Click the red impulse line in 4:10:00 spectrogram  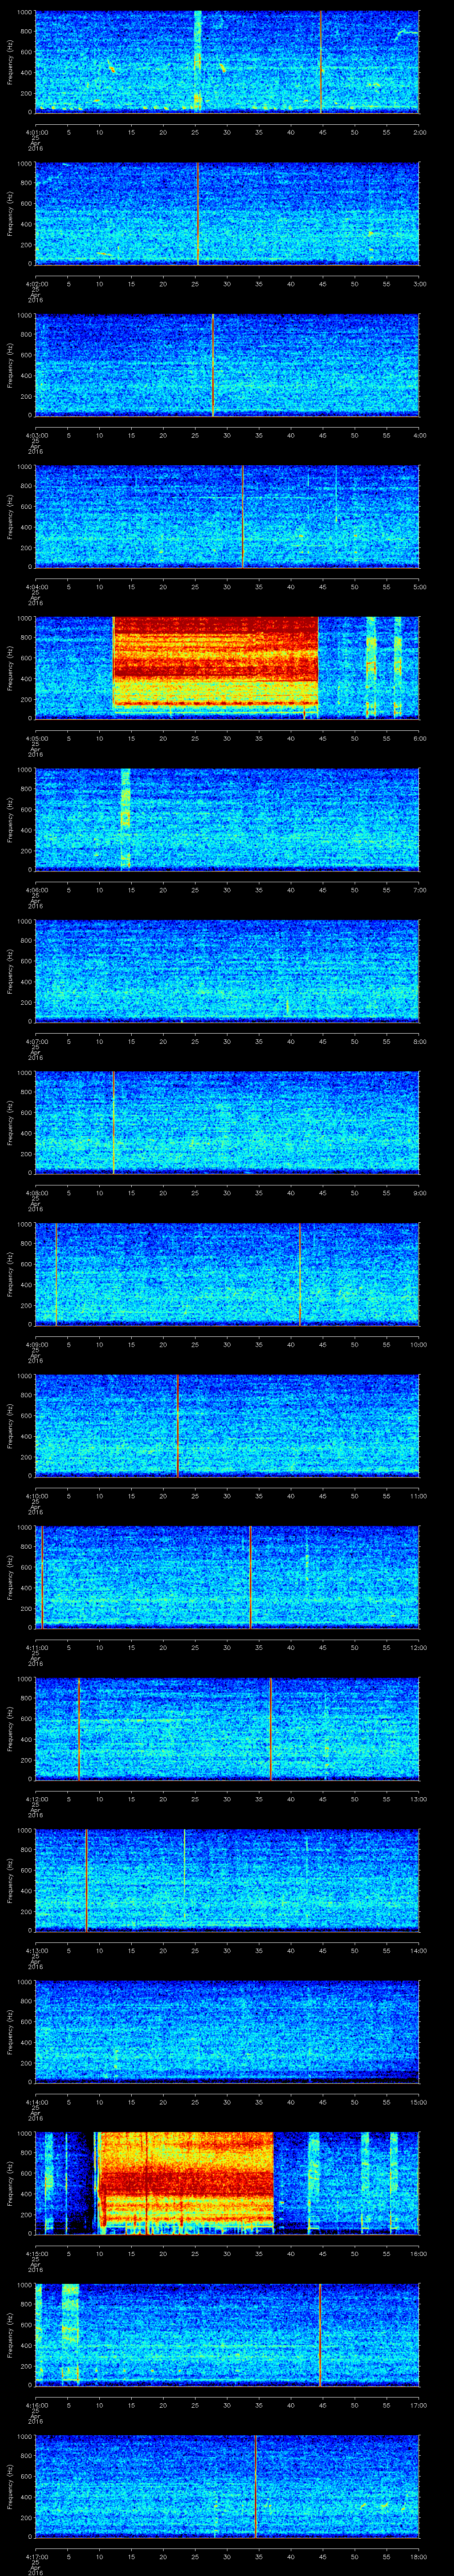[x=178, y=1425]
